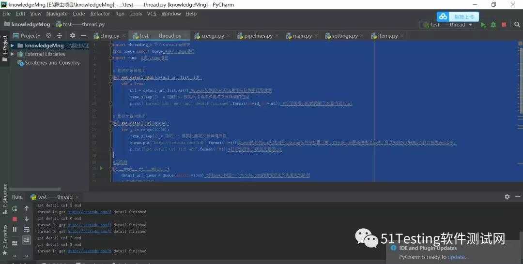The height and width of the screenshot is (264, 523).
Task: Start debugging with the green bug icon
Action: [x=493, y=25]
